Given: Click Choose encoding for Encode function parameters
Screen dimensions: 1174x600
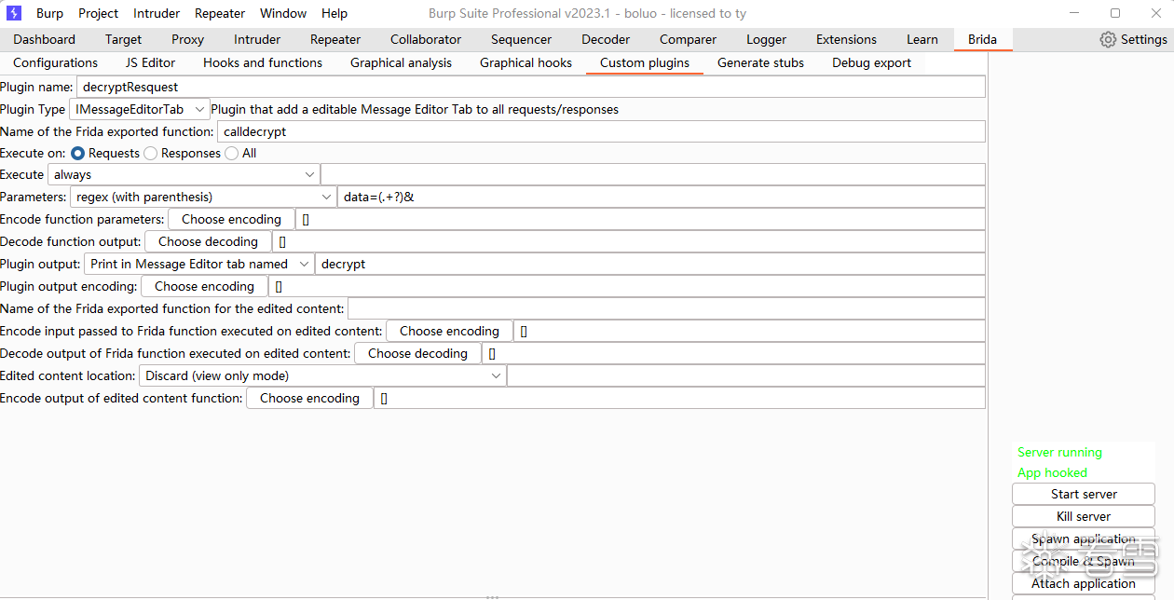Looking at the screenshot, I should tap(231, 219).
